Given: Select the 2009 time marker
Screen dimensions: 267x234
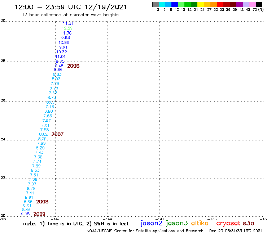Looking at the screenshot, I should [39, 214].
